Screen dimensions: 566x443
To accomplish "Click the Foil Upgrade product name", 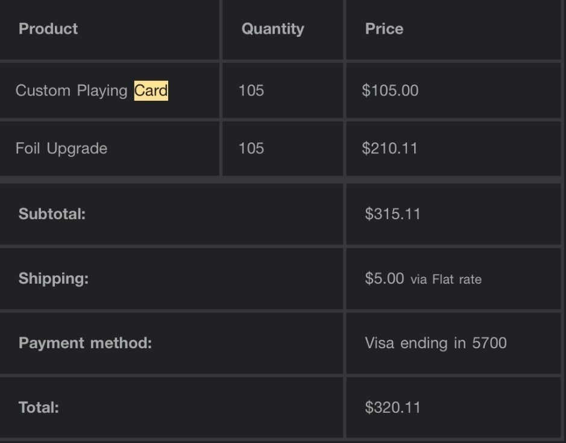I will click(x=61, y=148).
